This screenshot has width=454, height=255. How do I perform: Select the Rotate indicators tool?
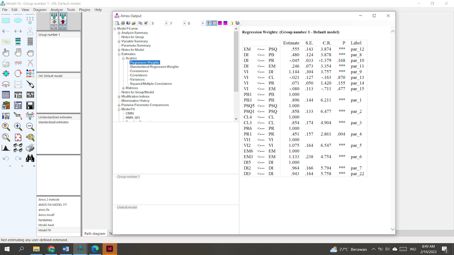click(x=18, y=74)
